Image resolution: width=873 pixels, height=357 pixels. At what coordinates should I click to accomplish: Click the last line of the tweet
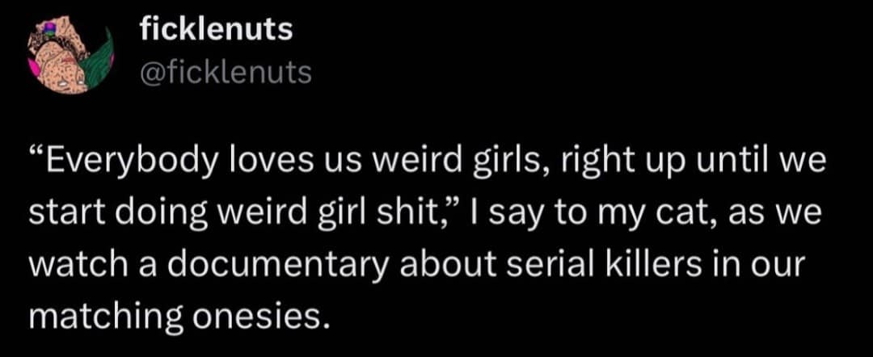[179, 312]
